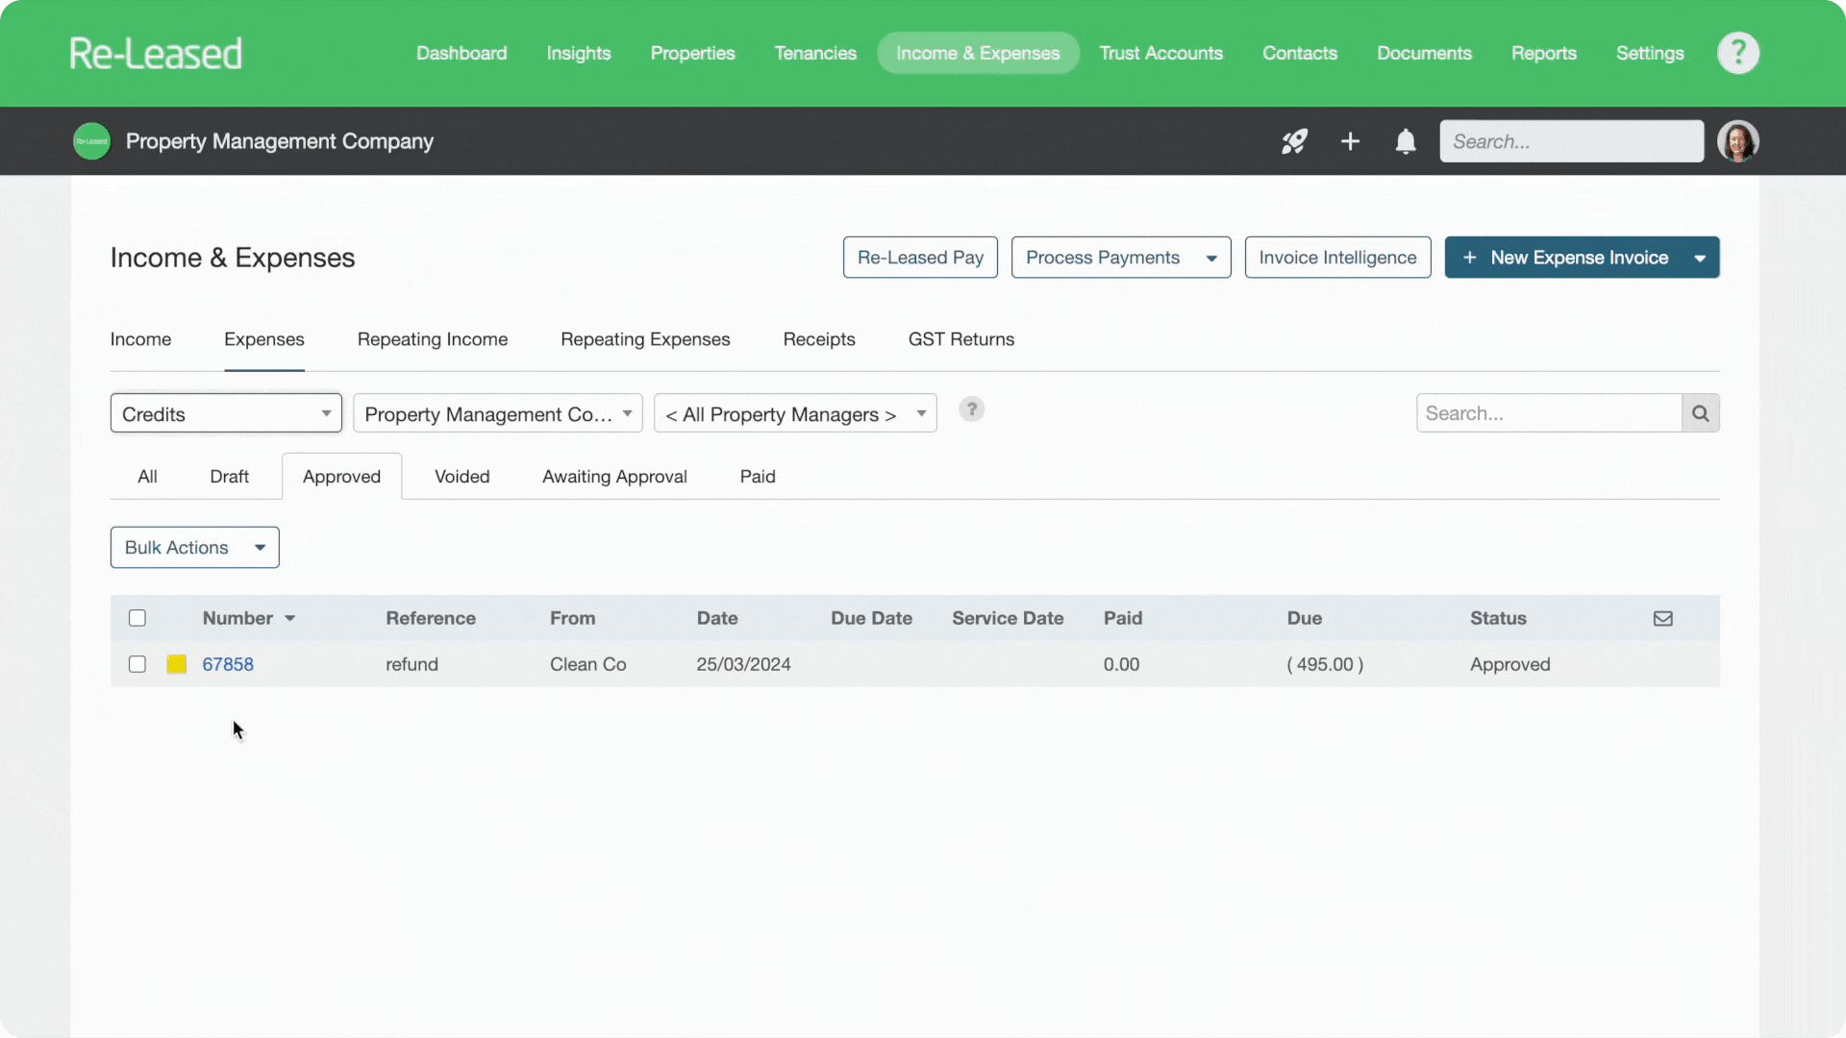
Task: Click the Invoice Intelligence button
Action: coord(1336,258)
